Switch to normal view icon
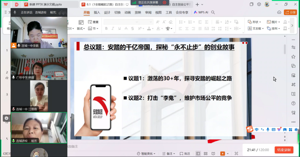This screenshot has height=157, width=300. pyautogui.click(x=198, y=154)
